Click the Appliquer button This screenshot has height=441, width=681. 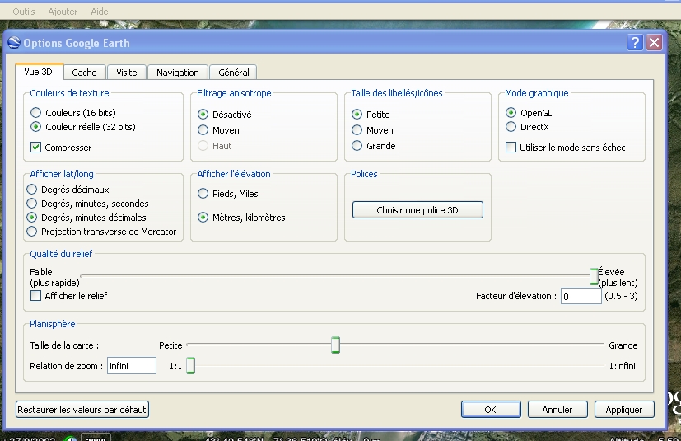[x=623, y=409]
